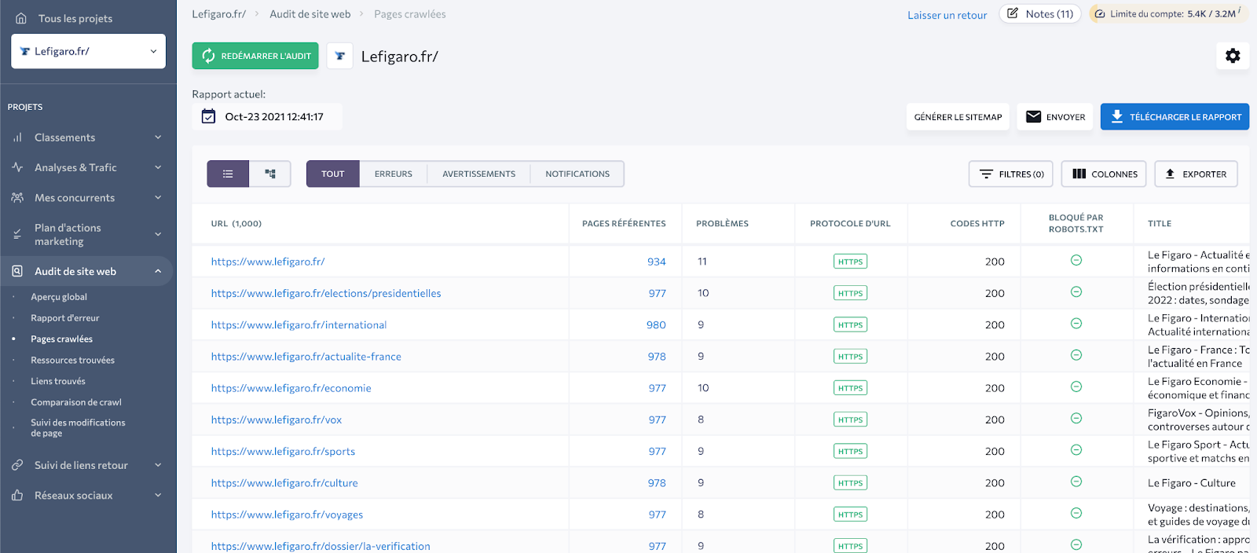Open FILTRES (0) panel
Image resolution: width=1257 pixels, height=553 pixels.
pos(1011,174)
